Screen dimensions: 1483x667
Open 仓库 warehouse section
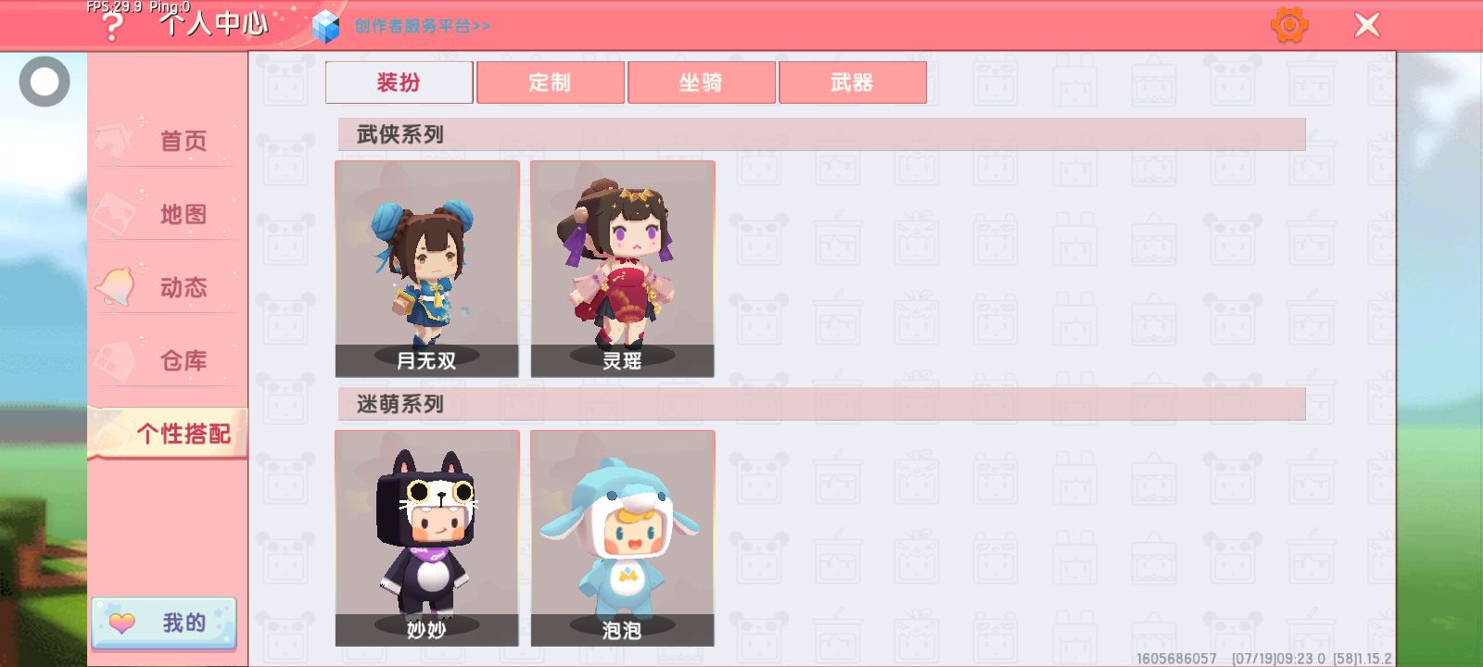pyautogui.click(x=168, y=360)
